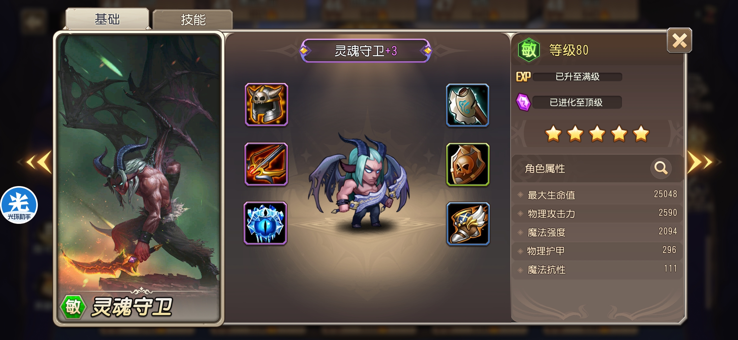Viewport: 738px width, 340px height.
Task: Open the rune axe equipment slot
Action: click(x=467, y=105)
